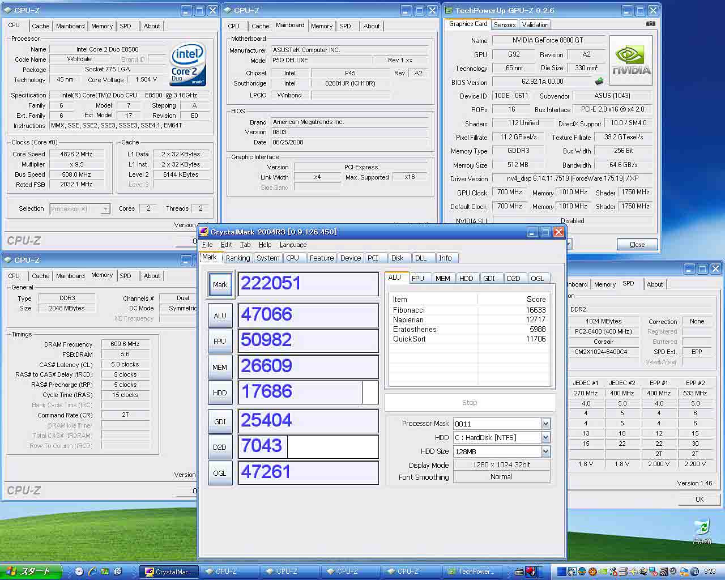Click the CrystalMark taskbar button
This screenshot has height=580, width=725.
169,572
